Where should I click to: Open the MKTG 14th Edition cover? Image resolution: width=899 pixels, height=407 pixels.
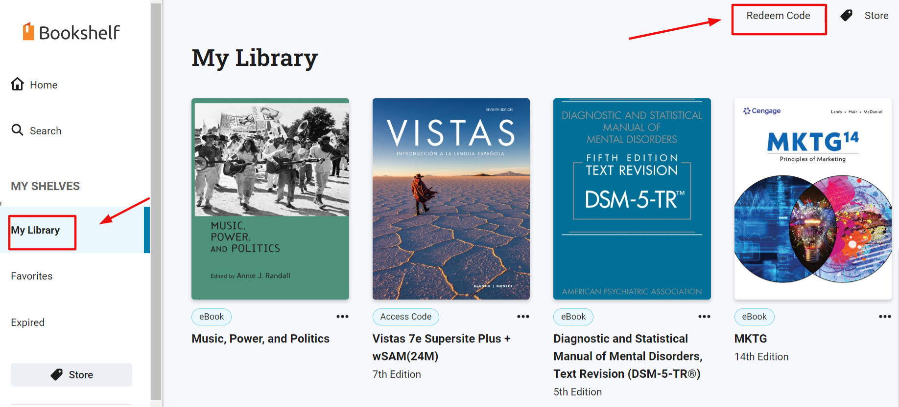click(x=813, y=198)
